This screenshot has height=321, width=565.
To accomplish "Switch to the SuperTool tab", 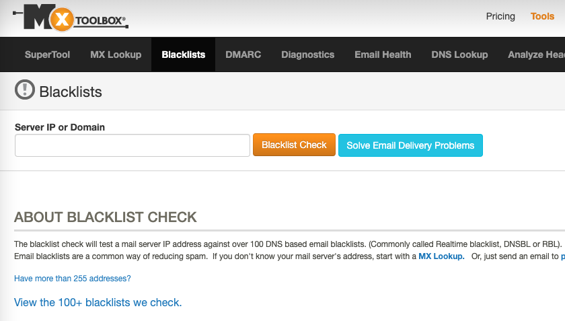I will click(47, 55).
